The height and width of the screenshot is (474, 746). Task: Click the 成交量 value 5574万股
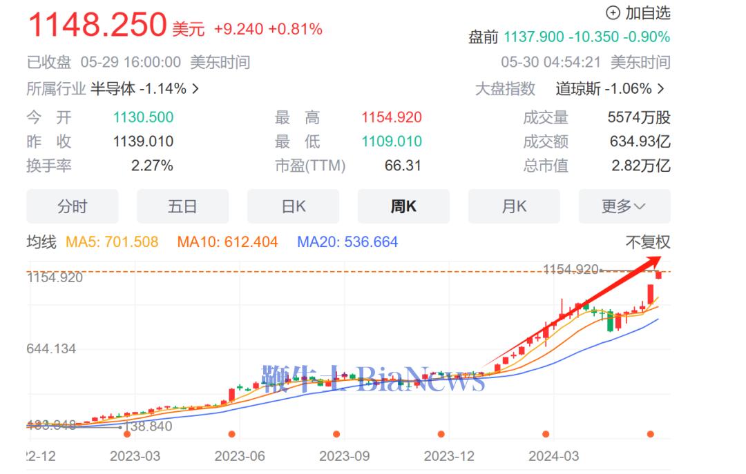(639, 117)
